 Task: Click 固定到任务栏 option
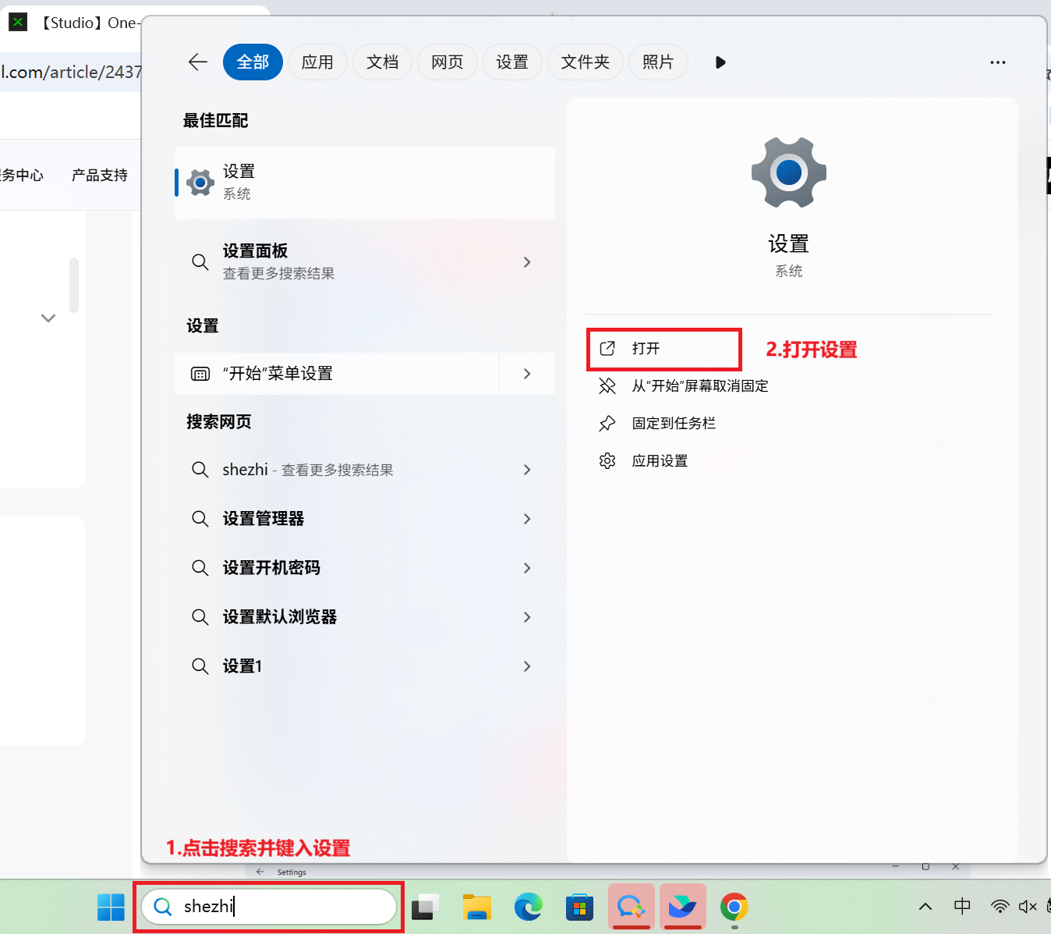point(673,424)
